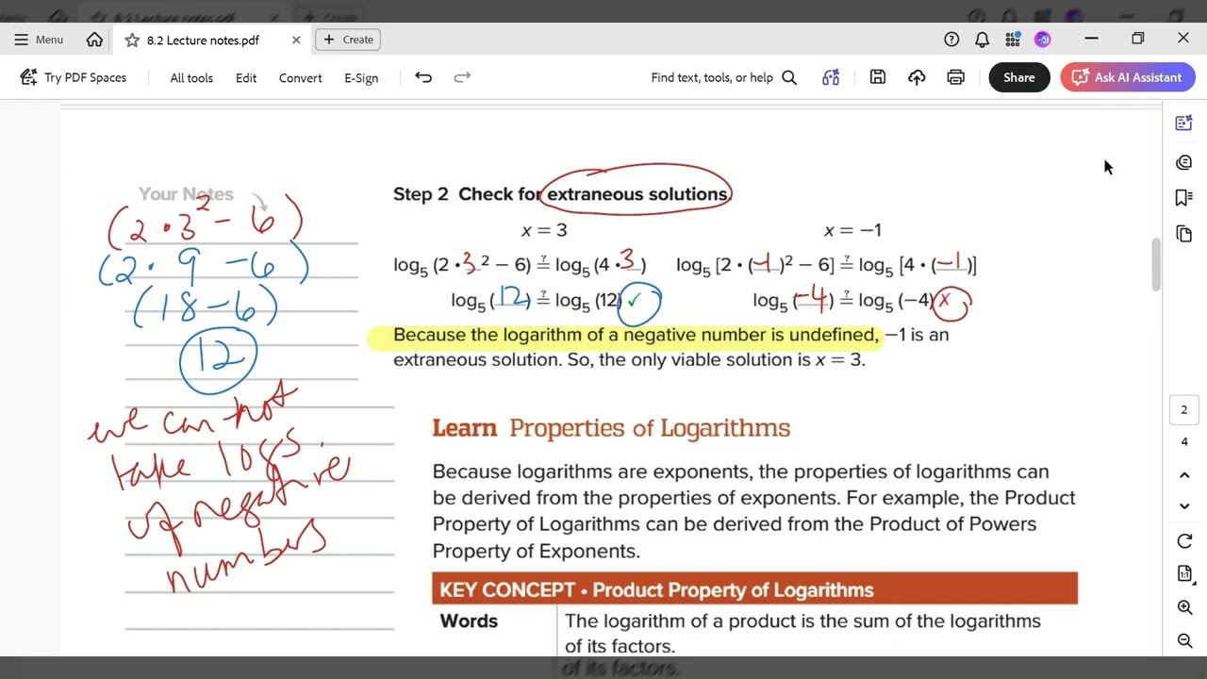Launch Ask AI Assistant

(1128, 77)
